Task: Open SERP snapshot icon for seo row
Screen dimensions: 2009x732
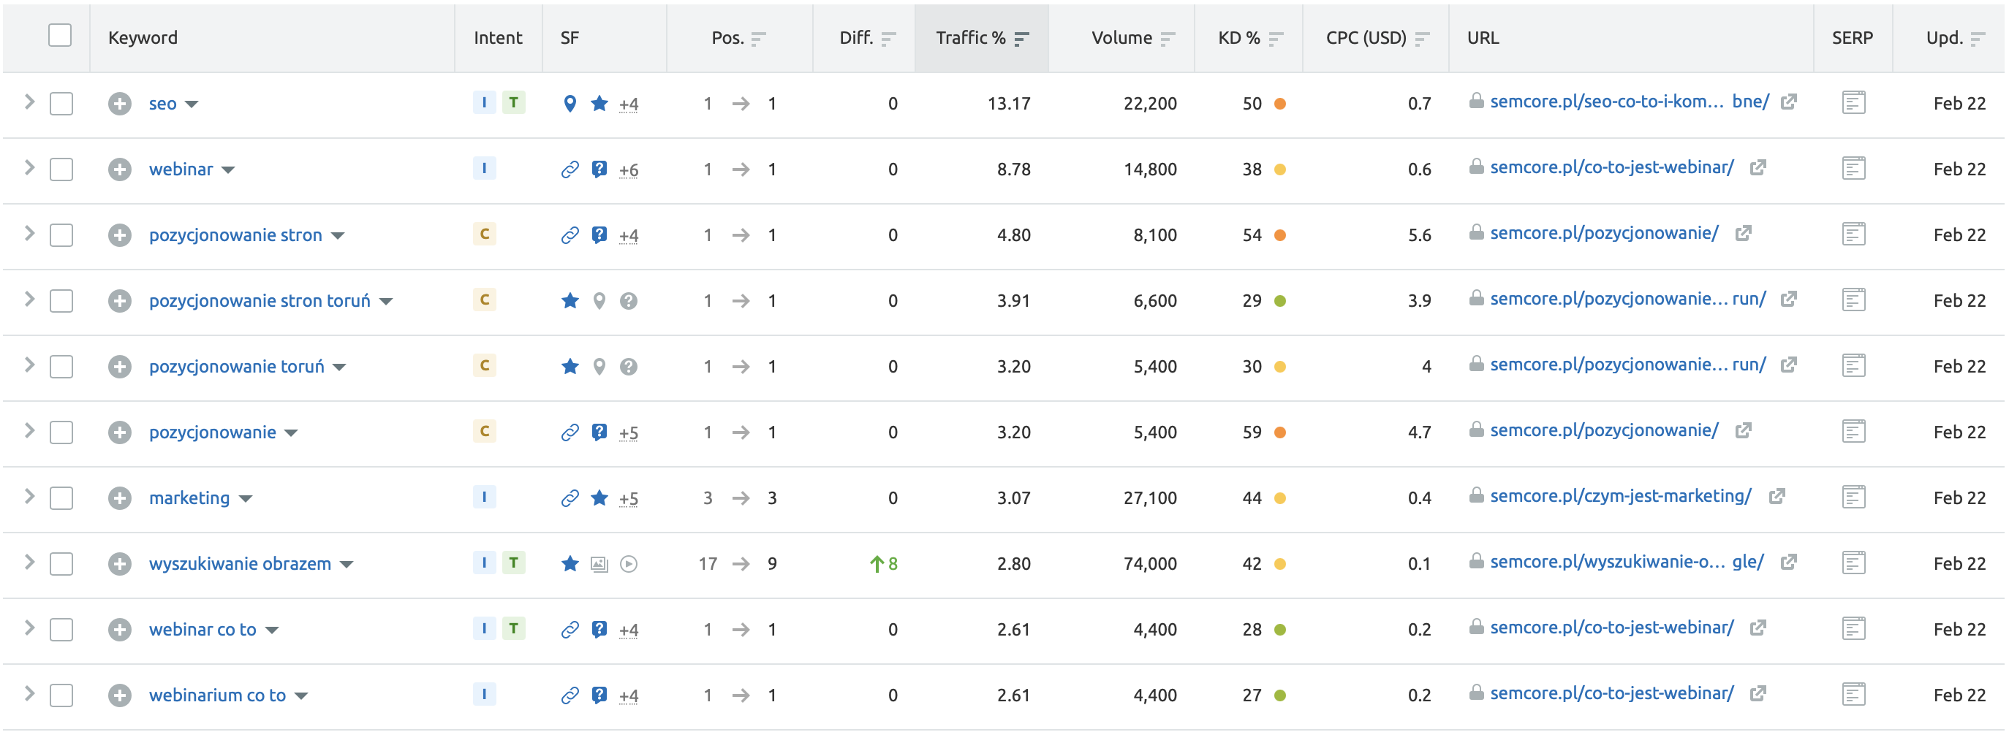Action: 1853,103
